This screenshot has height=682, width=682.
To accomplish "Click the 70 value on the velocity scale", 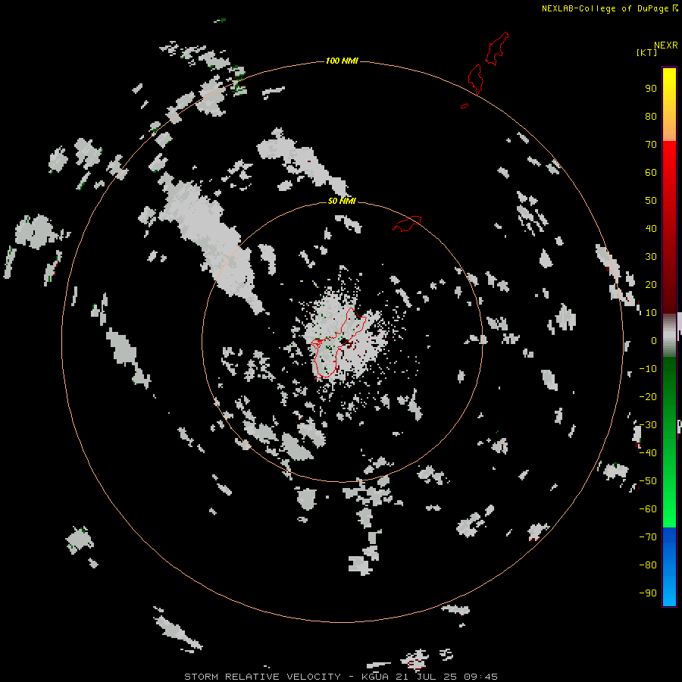I will pyautogui.click(x=651, y=145).
